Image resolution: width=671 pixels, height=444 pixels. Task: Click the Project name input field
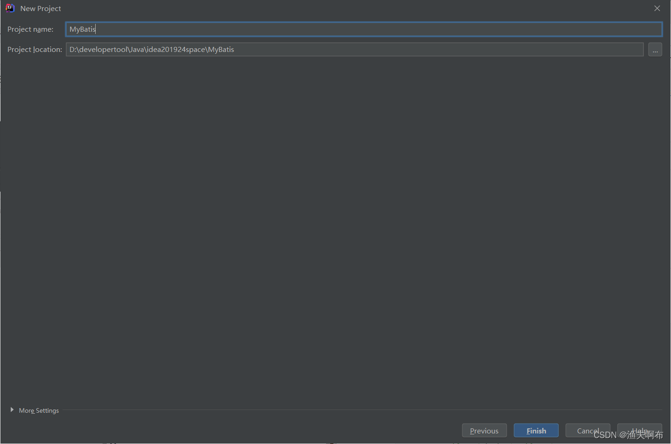pos(364,29)
